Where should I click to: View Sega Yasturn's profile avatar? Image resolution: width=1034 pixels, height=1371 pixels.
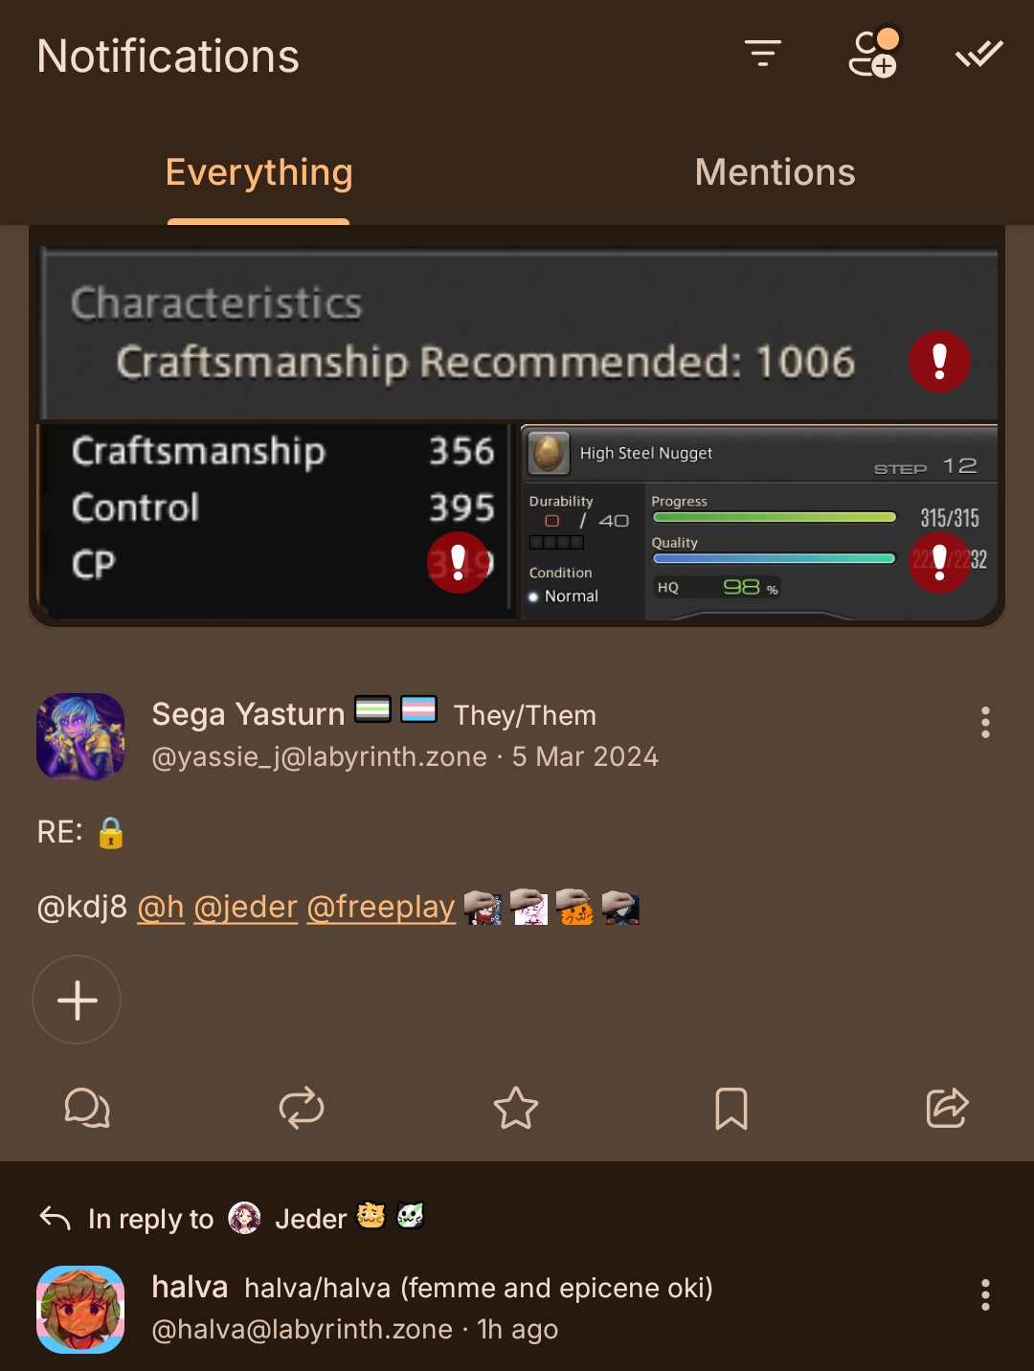point(80,736)
